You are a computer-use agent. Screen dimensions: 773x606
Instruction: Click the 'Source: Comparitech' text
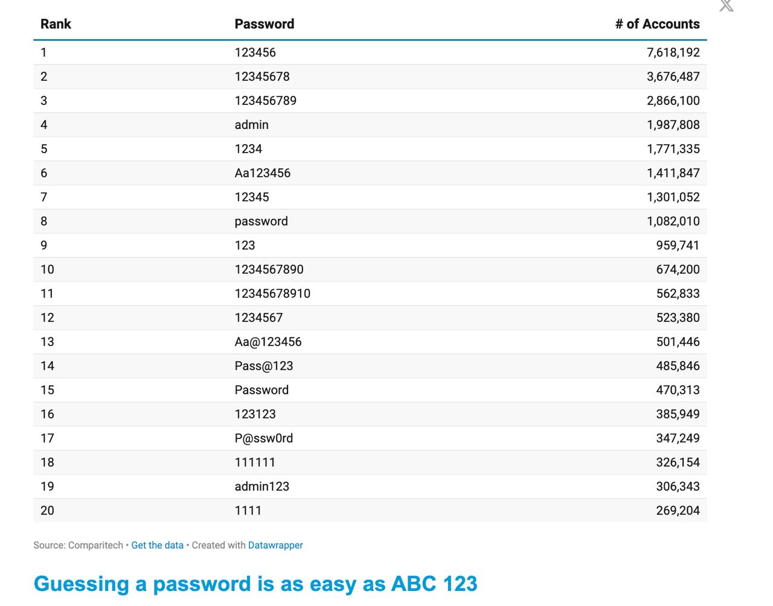[x=78, y=545]
